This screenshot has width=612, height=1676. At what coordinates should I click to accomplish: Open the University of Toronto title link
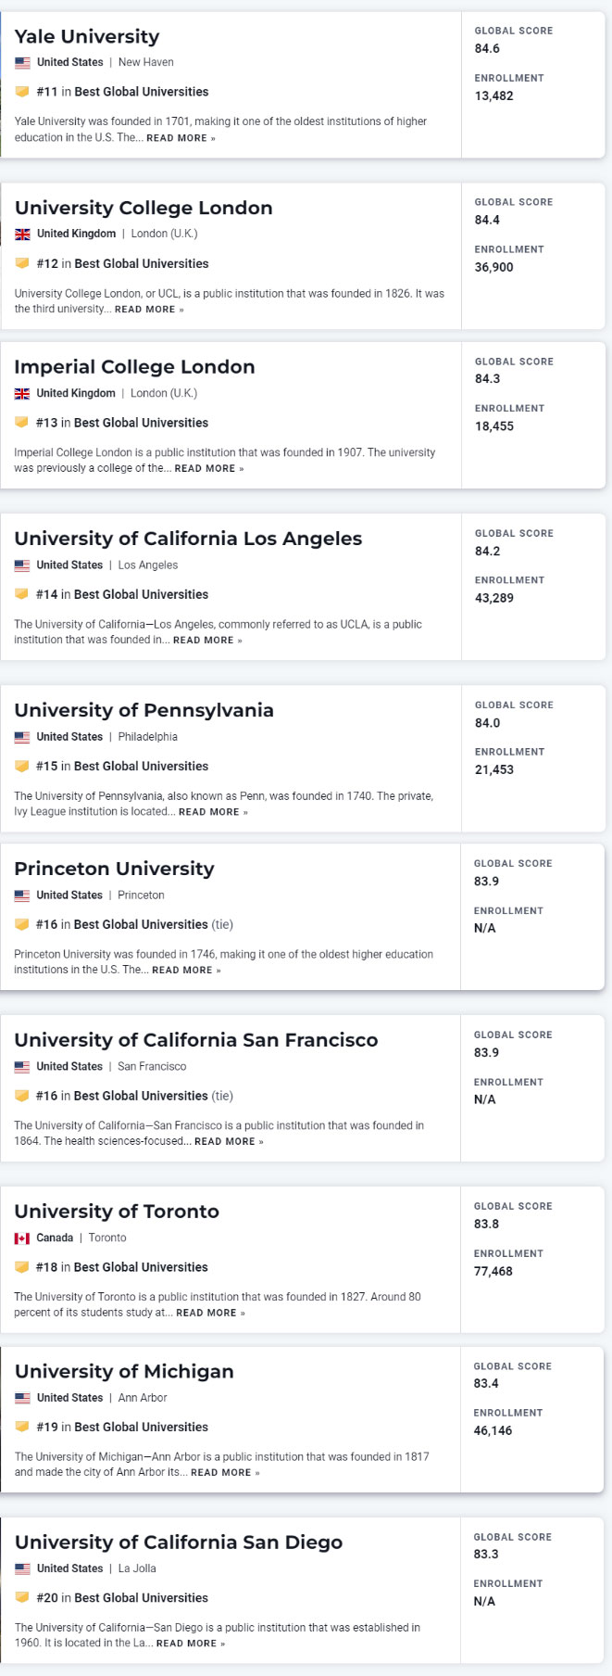point(117,1212)
